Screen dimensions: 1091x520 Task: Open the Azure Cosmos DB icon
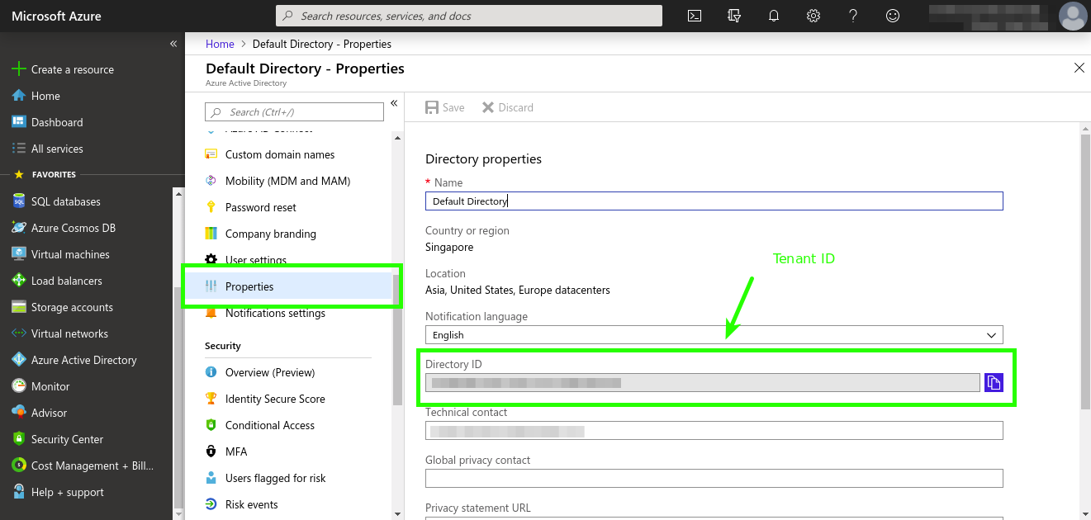click(19, 228)
